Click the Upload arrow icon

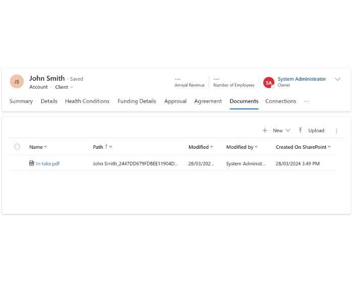(x=301, y=130)
